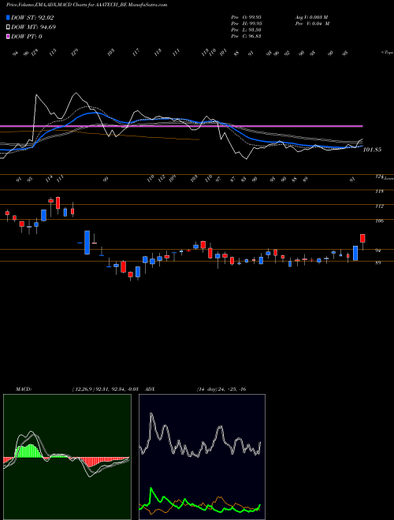Click the MACD '(12,26,9)' parameter values text

(105, 389)
